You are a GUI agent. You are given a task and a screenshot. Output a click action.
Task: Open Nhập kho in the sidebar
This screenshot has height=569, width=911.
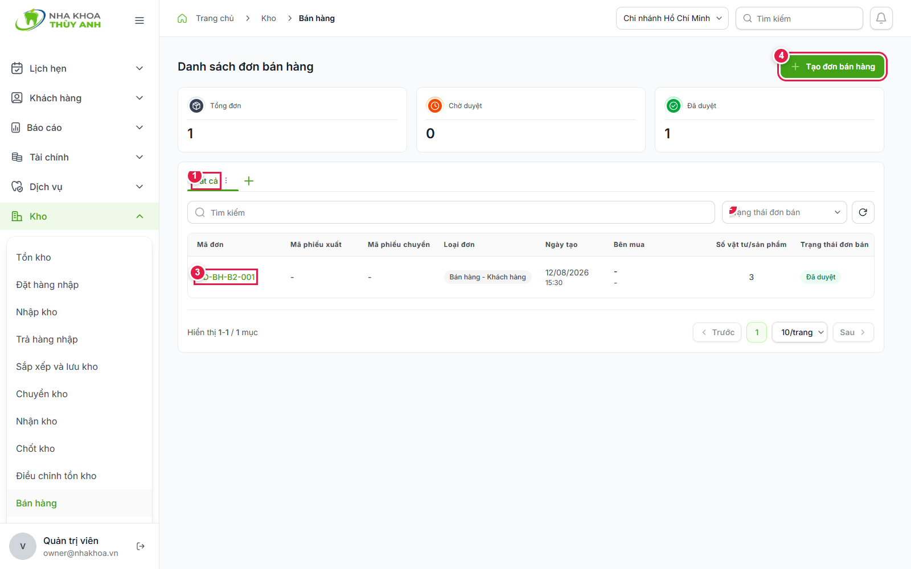click(x=36, y=312)
